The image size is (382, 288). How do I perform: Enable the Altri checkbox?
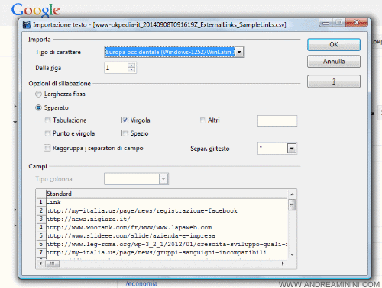tap(202, 120)
